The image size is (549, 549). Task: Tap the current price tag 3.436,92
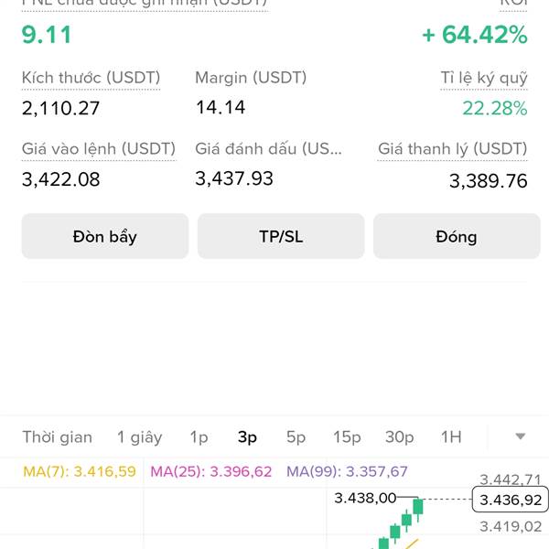(508, 501)
